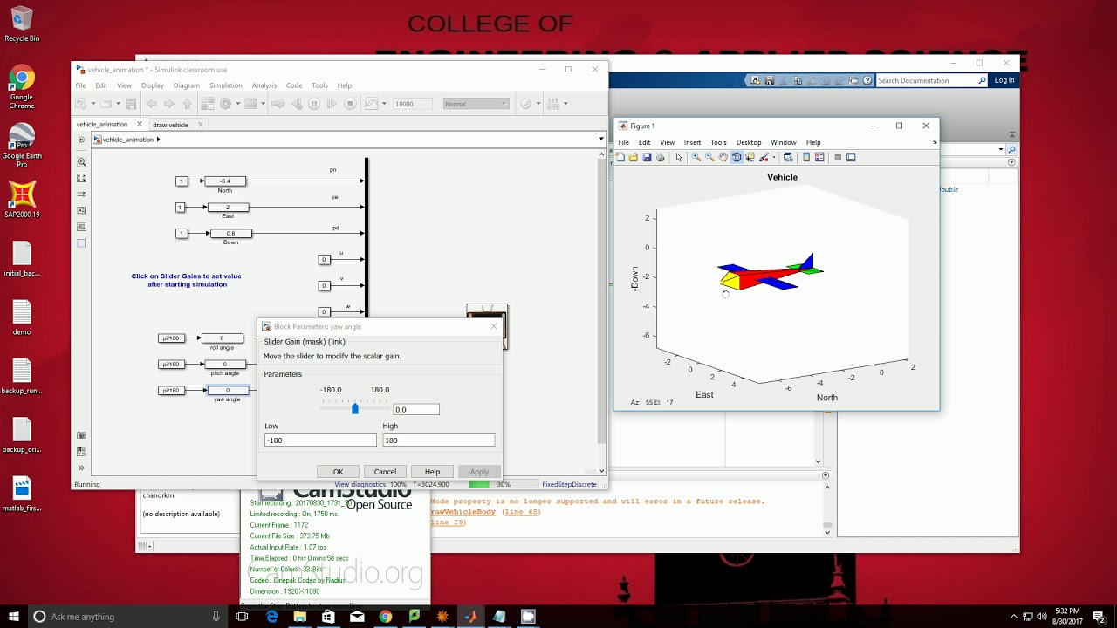Activate Zoom In tool in Figure 1
This screenshot has height=628, width=1117.
[696, 157]
